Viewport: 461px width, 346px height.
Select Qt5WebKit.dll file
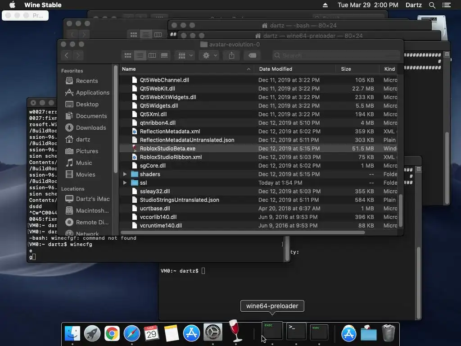click(258, 88)
